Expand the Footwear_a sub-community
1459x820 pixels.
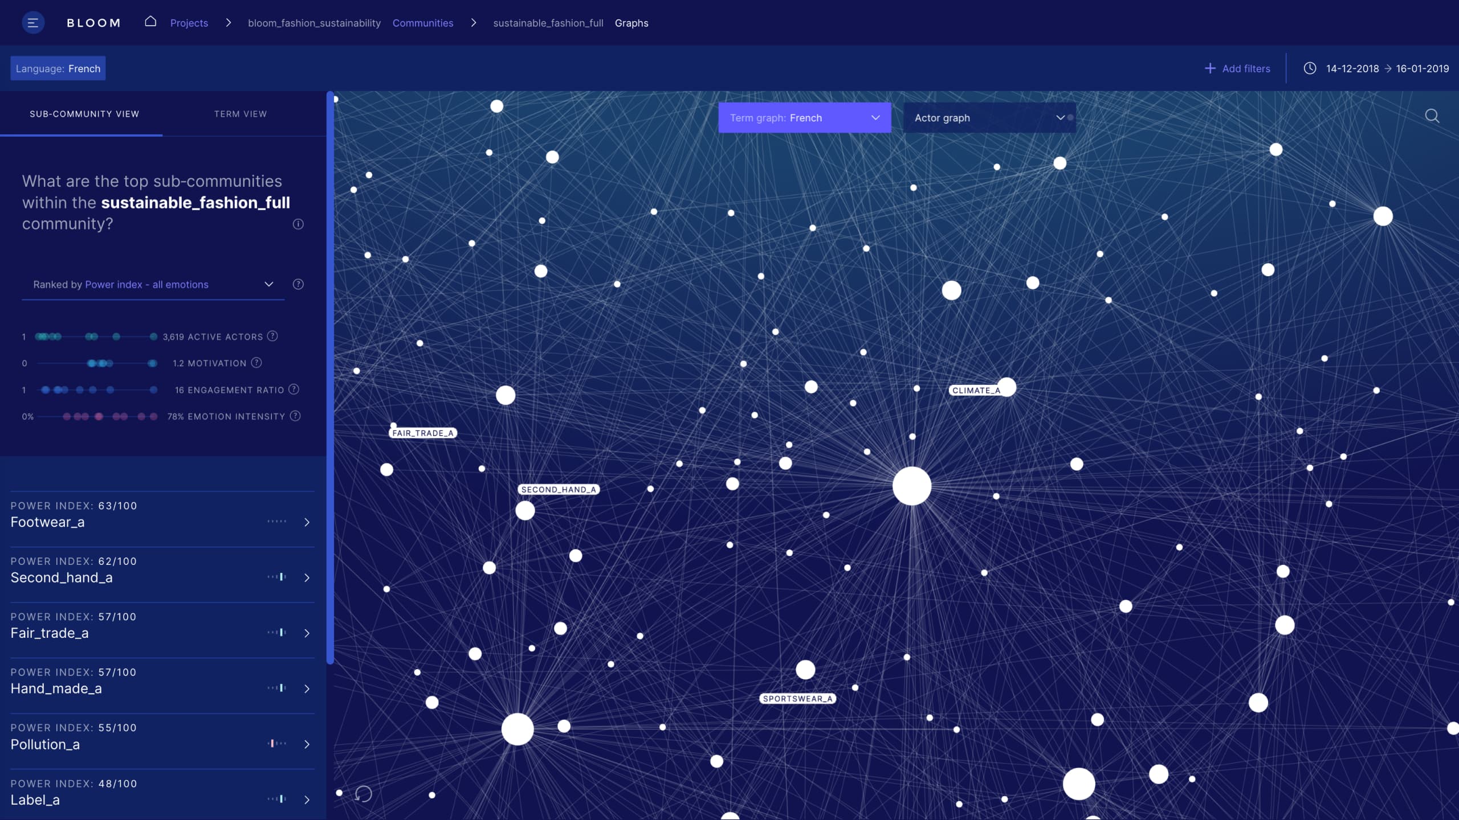307,522
